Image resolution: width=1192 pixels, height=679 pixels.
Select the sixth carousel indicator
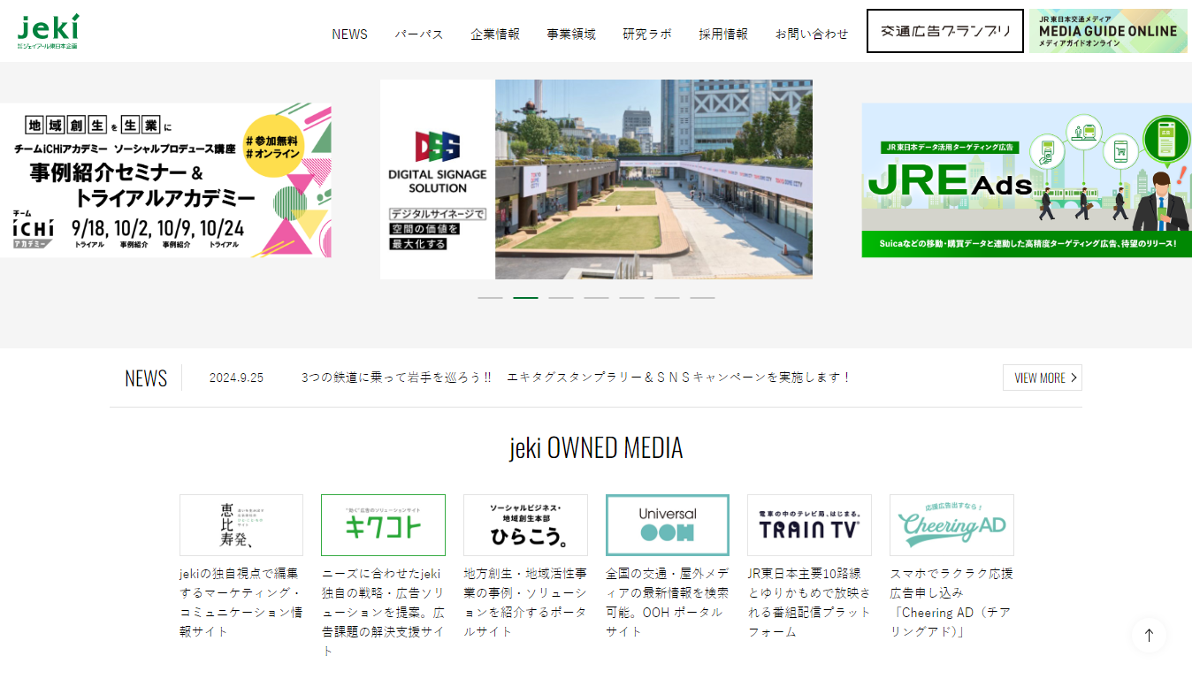point(667,298)
